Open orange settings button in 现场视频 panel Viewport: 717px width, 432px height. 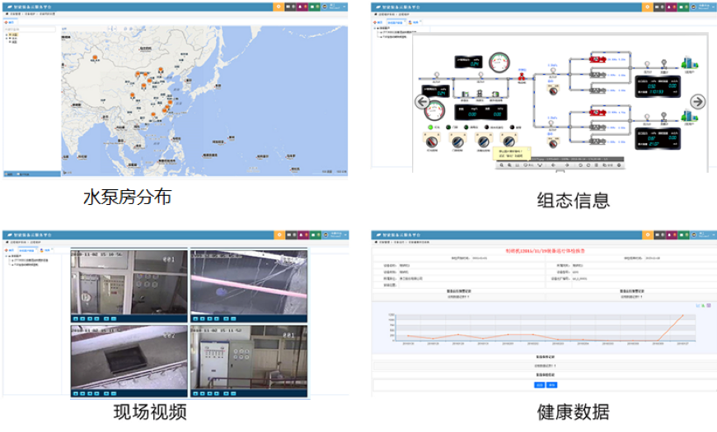click(x=279, y=235)
